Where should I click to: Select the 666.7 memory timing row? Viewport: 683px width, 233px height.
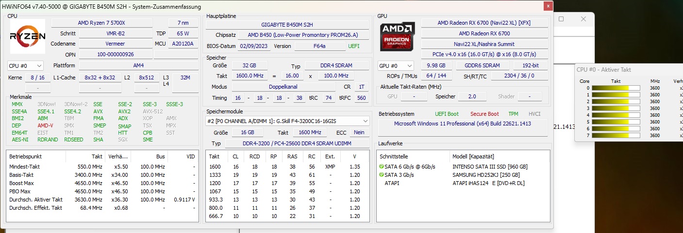288,216
